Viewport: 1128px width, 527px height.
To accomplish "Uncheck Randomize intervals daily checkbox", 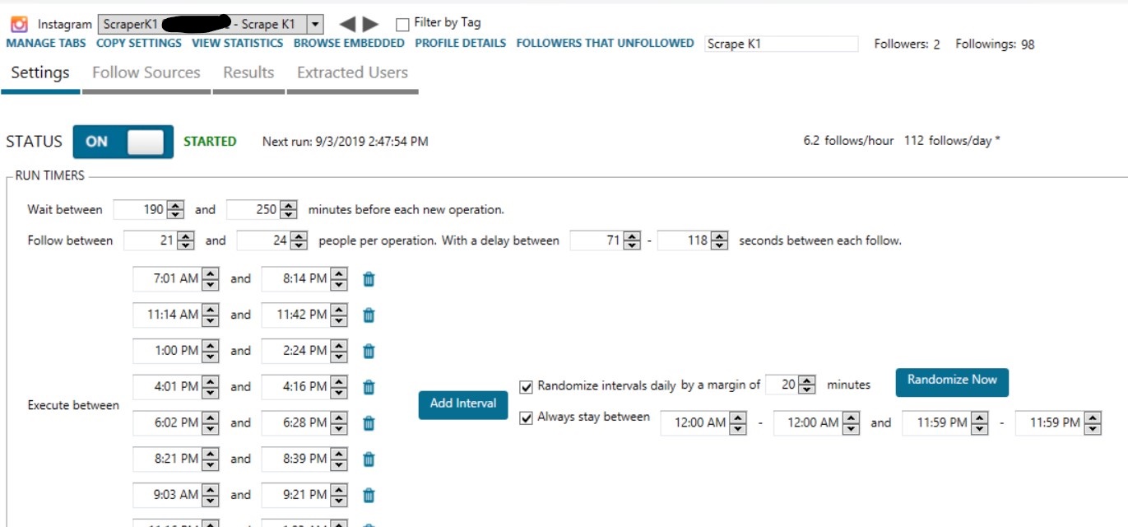I will coord(527,386).
